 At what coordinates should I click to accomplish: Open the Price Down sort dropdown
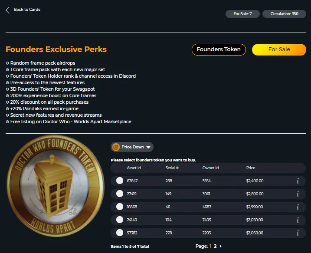coord(132,147)
